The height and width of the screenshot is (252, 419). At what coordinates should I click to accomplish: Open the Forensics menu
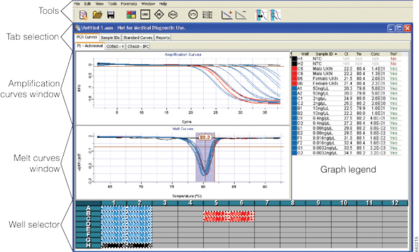[x=128, y=3]
